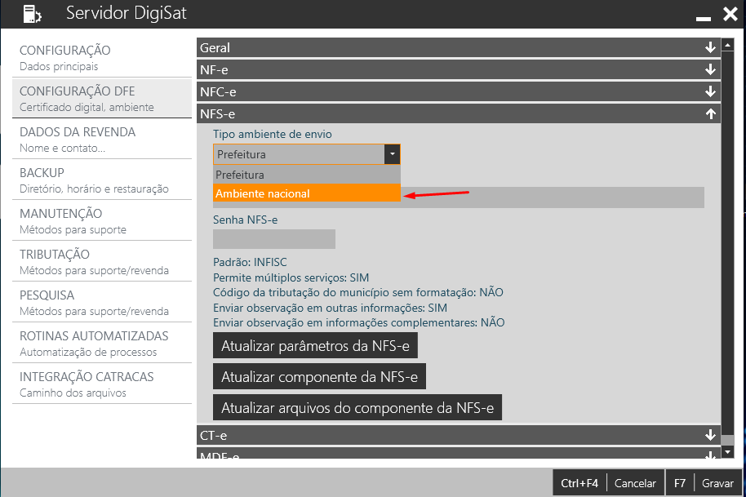Screen dimensions: 746x497
Task: Click the Servidor DigiSat server icon
Action: pos(29,14)
